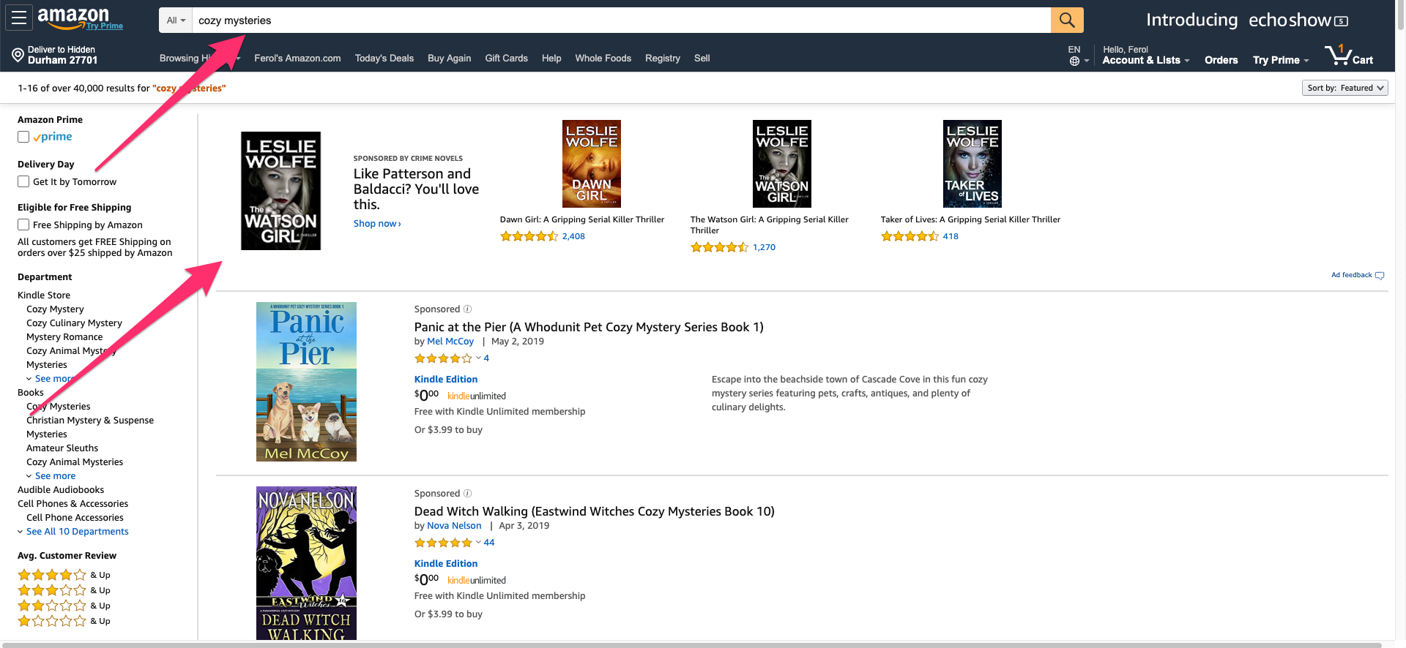
Task: Open the Orders link
Action: click(1221, 60)
